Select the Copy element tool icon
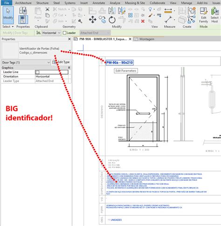Viewport: 221px width, 226px height. click(102, 20)
